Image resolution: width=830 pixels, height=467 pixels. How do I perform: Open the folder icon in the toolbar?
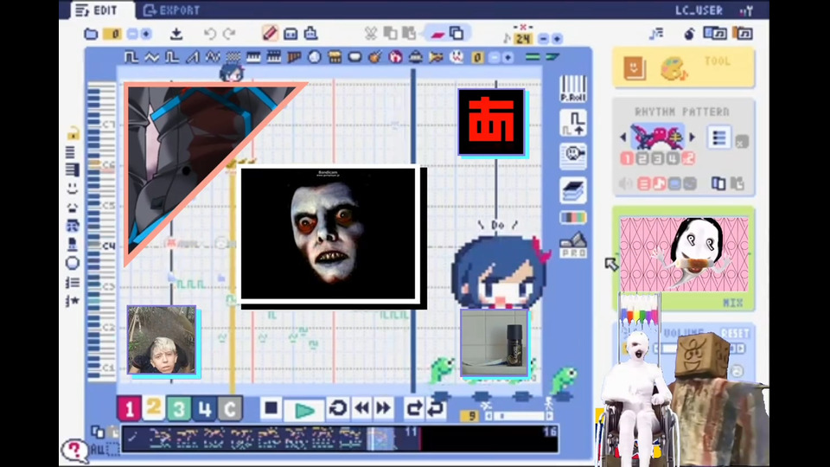(x=91, y=34)
